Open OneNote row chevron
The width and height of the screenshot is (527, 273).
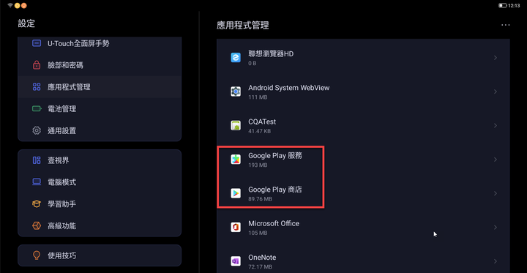point(496,261)
